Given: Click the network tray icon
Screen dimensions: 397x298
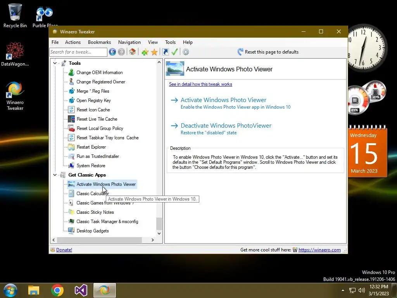Looking at the screenshot, I should coord(352,290).
